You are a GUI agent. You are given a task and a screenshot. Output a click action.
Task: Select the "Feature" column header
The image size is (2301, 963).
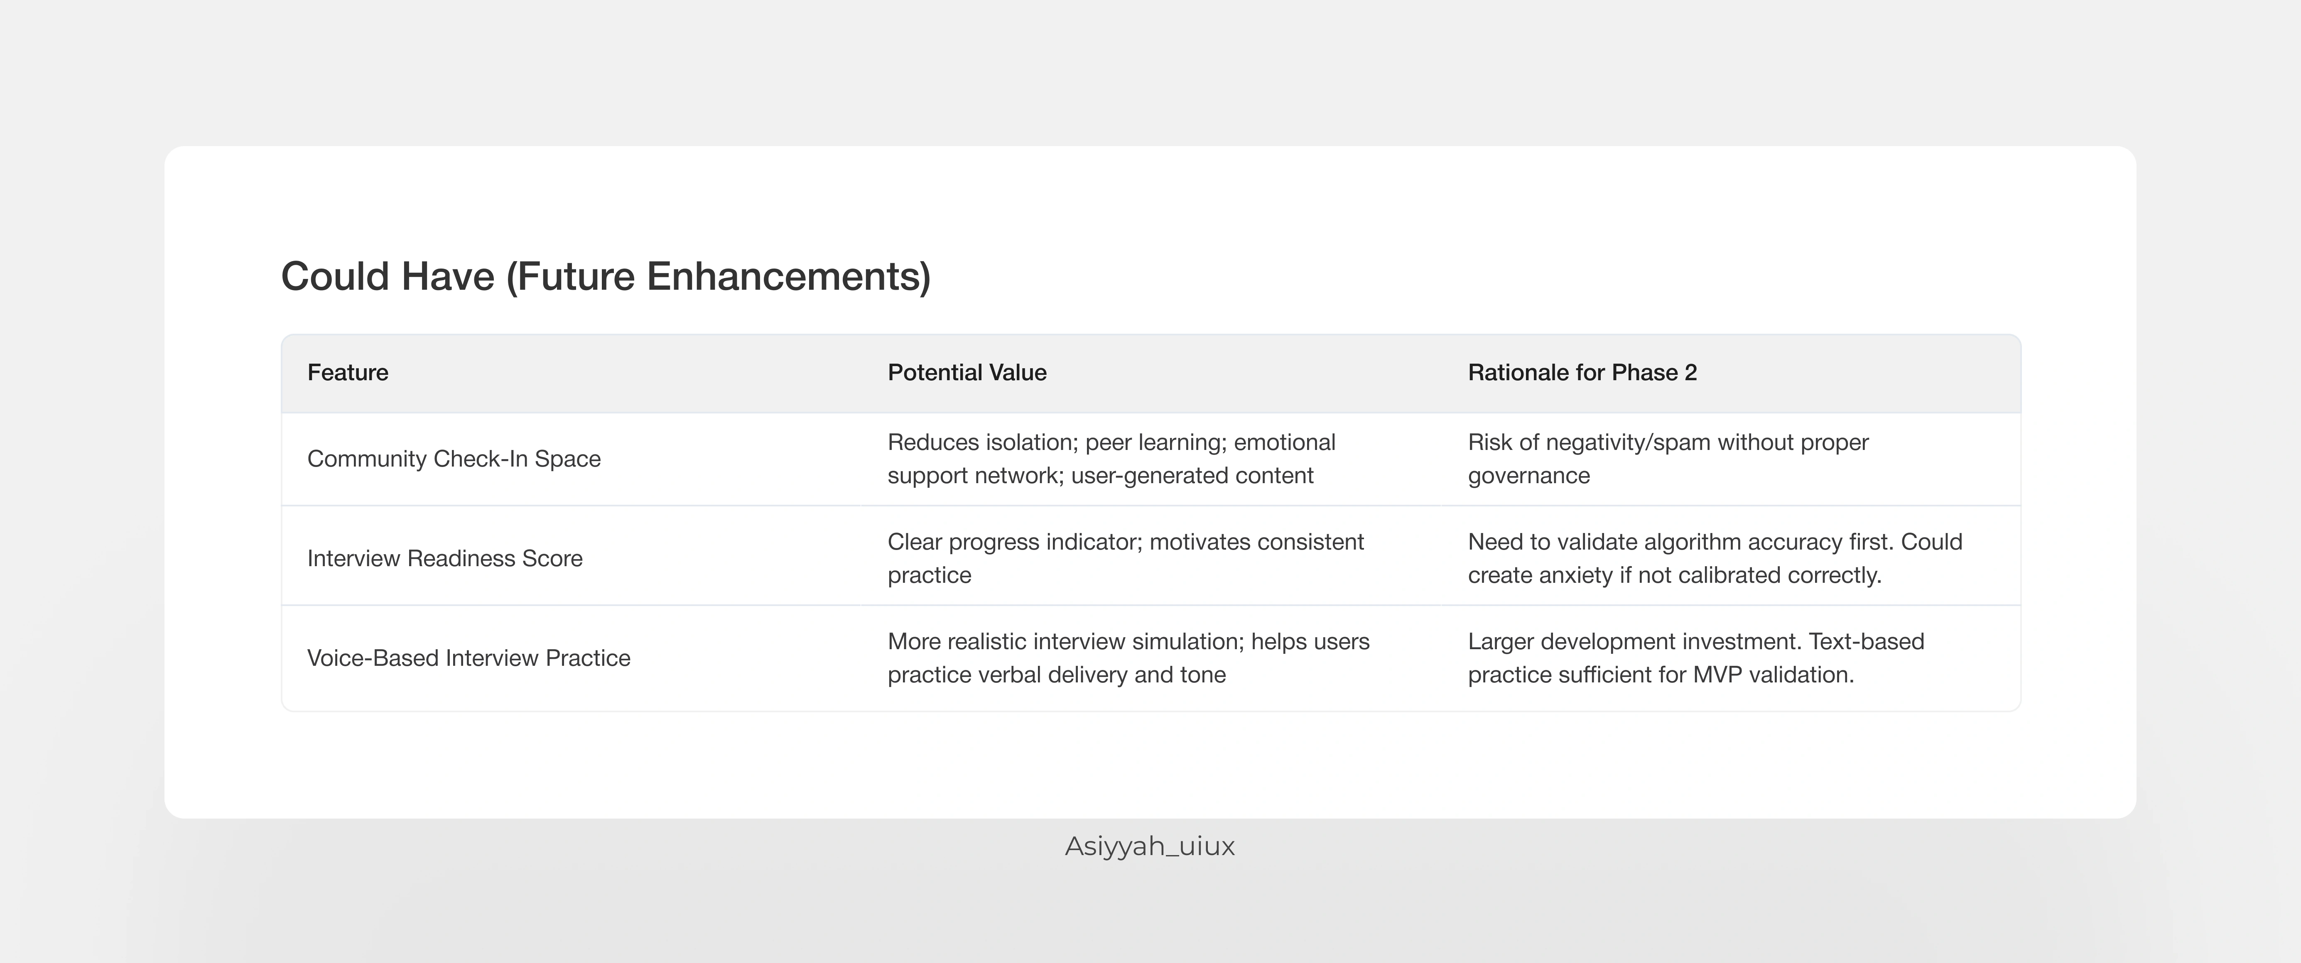[x=348, y=373]
